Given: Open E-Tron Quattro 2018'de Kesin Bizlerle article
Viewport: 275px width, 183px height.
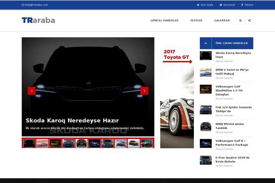Looking at the screenshot, I should (232, 160).
